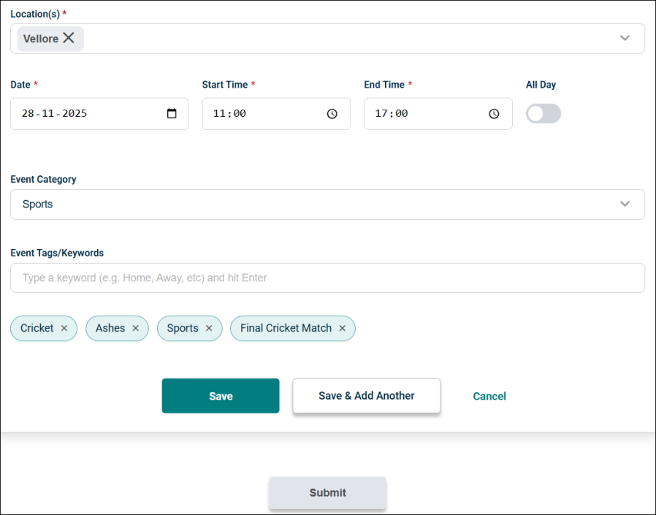Viewport: 656px width, 515px height.
Task: Expand the Location(s) dropdown arrow
Action: click(x=625, y=38)
